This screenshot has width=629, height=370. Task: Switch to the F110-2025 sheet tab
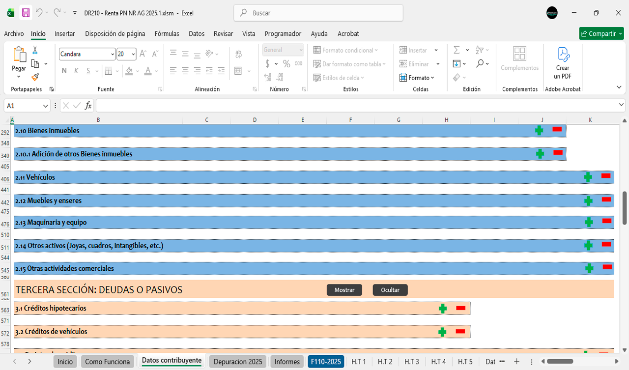pos(326,362)
